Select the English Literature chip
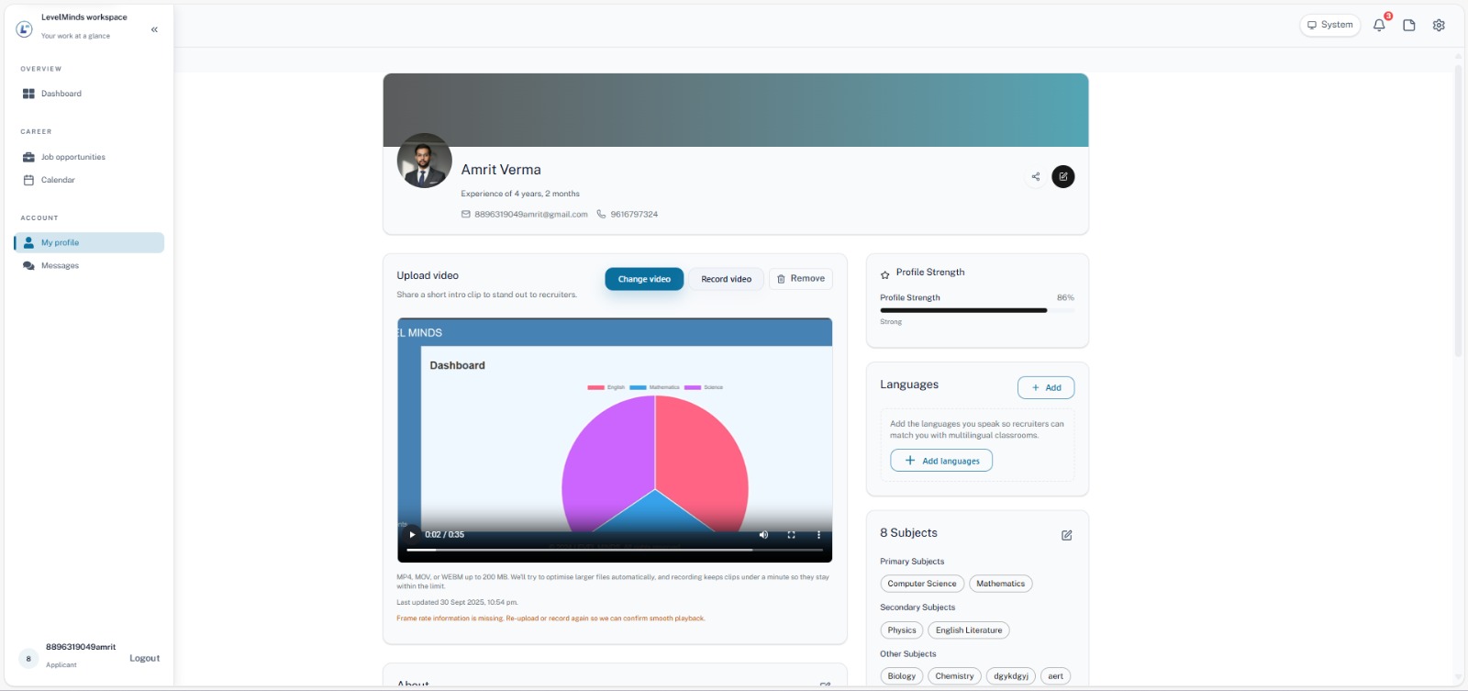The image size is (1468, 691). 969,630
